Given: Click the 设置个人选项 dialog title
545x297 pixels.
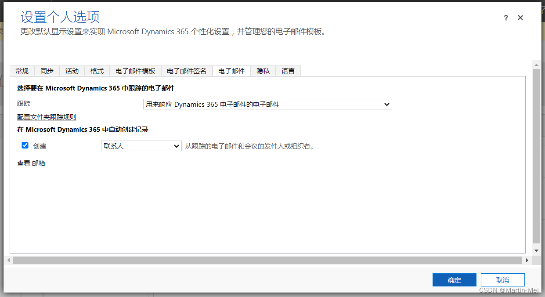Looking at the screenshot, I should [x=60, y=17].
